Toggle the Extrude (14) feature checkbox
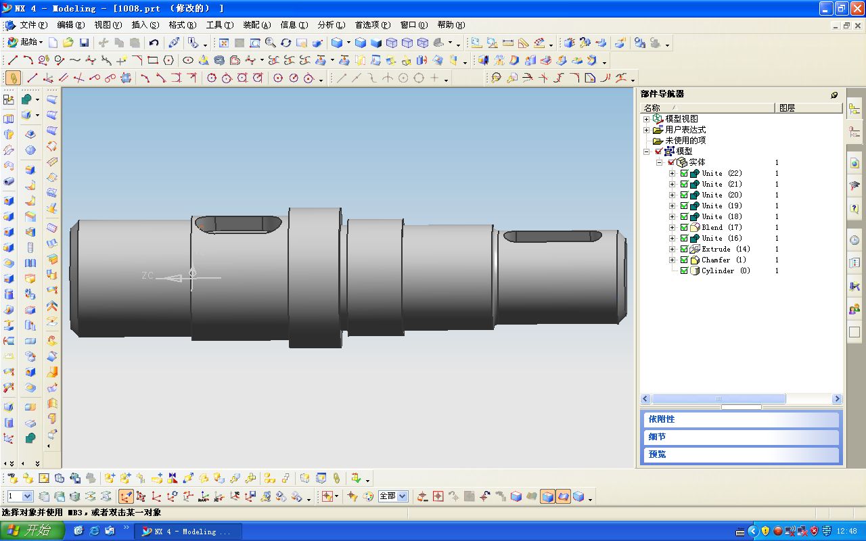Image resolution: width=866 pixels, height=541 pixels. click(x=684, y=249)
